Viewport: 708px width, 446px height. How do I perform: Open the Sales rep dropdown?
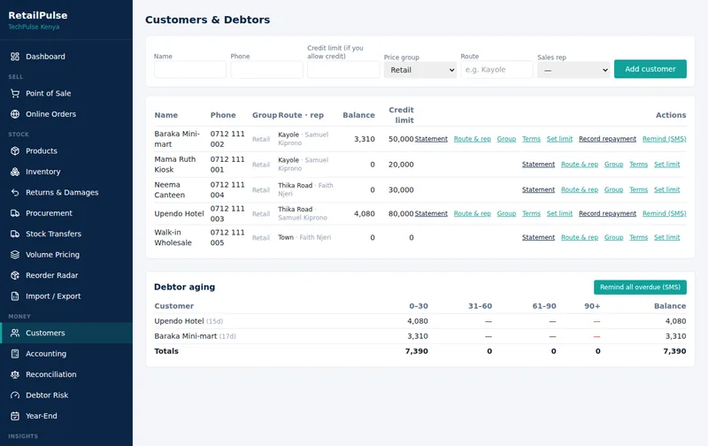573,70
